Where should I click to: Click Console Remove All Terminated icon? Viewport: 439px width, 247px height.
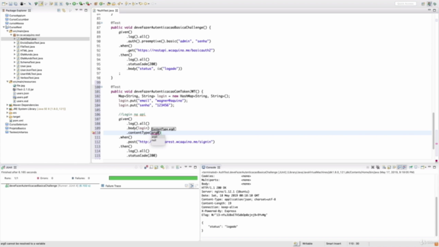[378, 167]
